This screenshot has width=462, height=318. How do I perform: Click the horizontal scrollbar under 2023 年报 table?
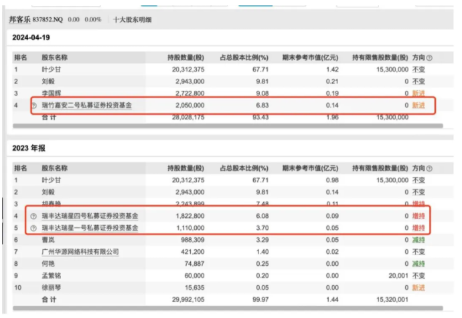click(228, 308)
